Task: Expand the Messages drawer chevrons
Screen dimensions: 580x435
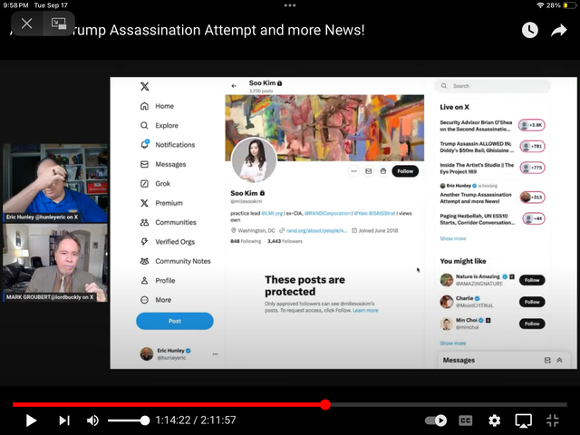Action: click(x=559, y=361)
